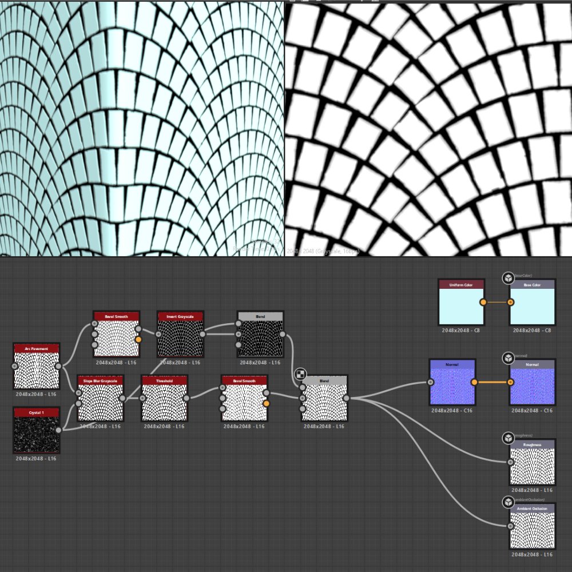This screenshot has width=572, height=572.
Task: Select the Roughness output node
Action: tap(532, 462)
